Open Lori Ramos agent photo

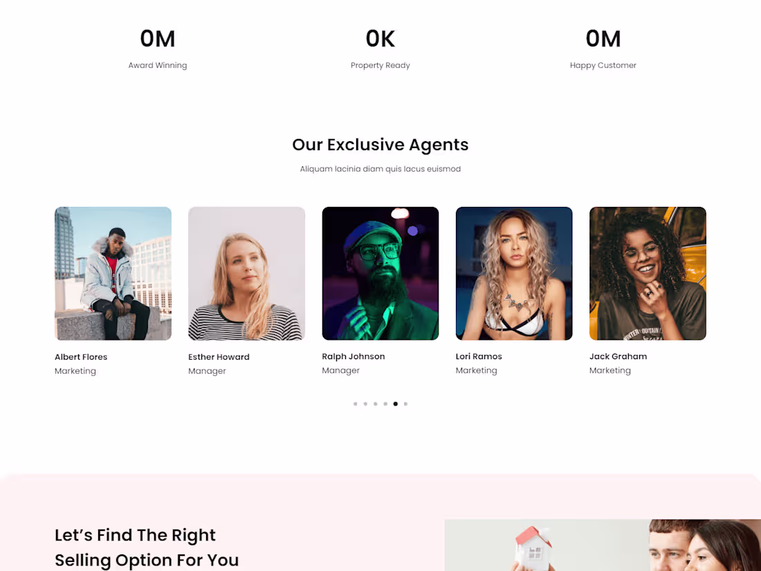514,273
